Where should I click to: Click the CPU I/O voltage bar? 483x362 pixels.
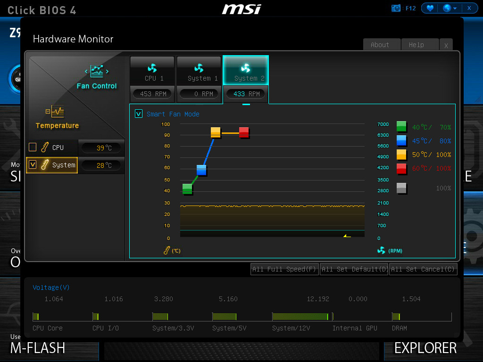coord(95,316)
